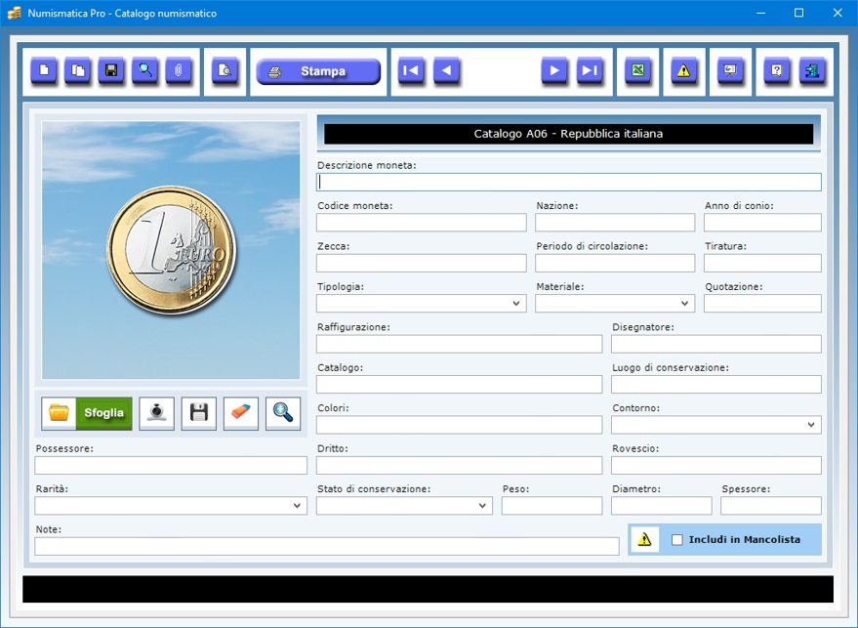This screenshot has height=628, width=858.
Task: Select the Rovescio input field
Action: coord(716,466)
